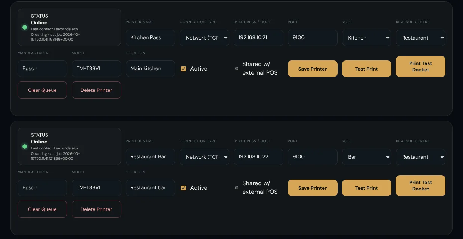
Task: Save the Restaurant Bar printer
Action: pyautogui.click(x=313, y=188)
